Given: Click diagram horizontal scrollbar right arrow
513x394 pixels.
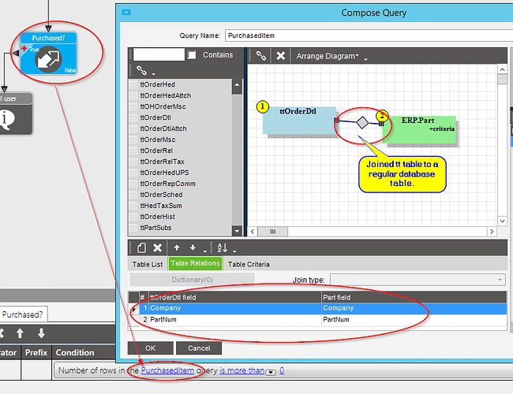Looking at the screenshot, I should tap(492, 232).
